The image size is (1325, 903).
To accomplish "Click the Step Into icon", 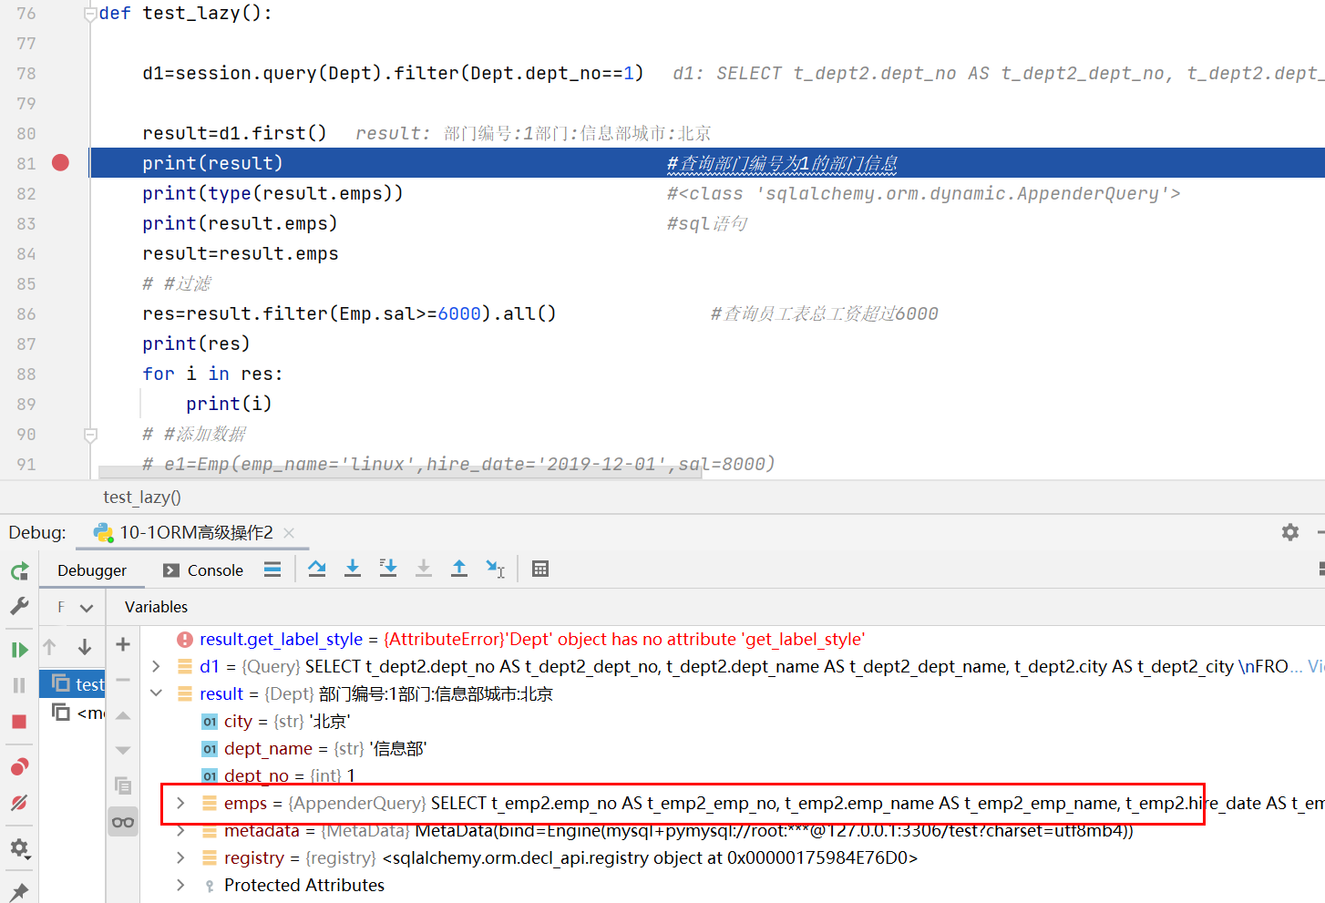I will pyautogui.click(x=353, y=570).
